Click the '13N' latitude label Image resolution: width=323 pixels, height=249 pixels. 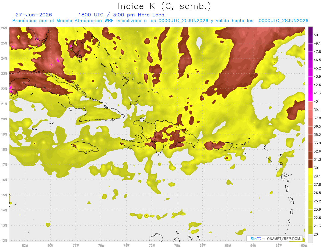click(x=4, y=225)
